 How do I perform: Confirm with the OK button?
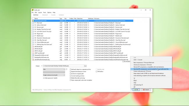click(136, 90)
